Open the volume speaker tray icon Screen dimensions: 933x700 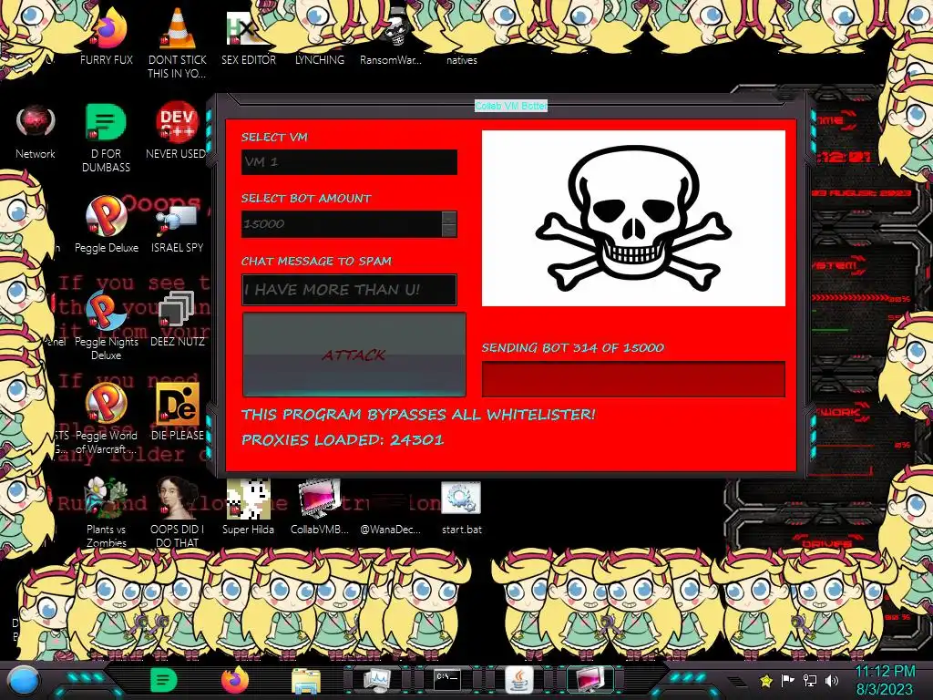tap(832, 680)
